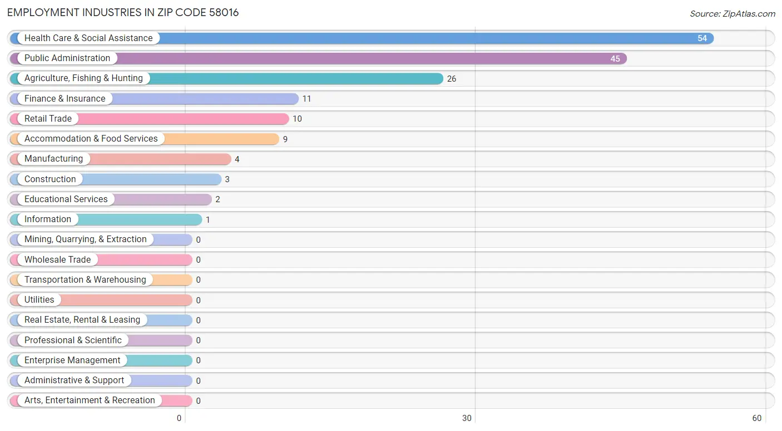Click the axis label 30
Viewport: 782px width, 431px height.
[467, 418]
